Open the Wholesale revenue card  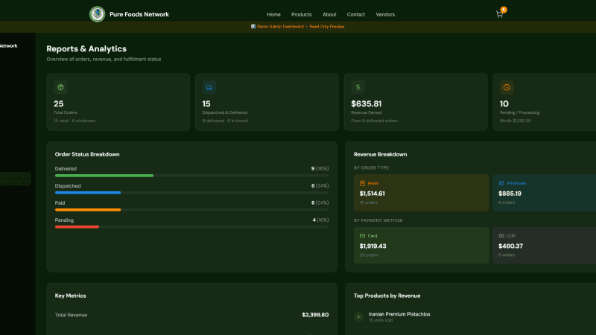545,193
